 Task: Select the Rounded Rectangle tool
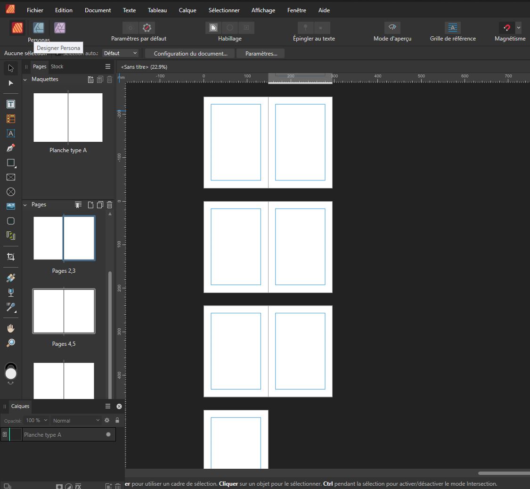[x=11, y=221]
